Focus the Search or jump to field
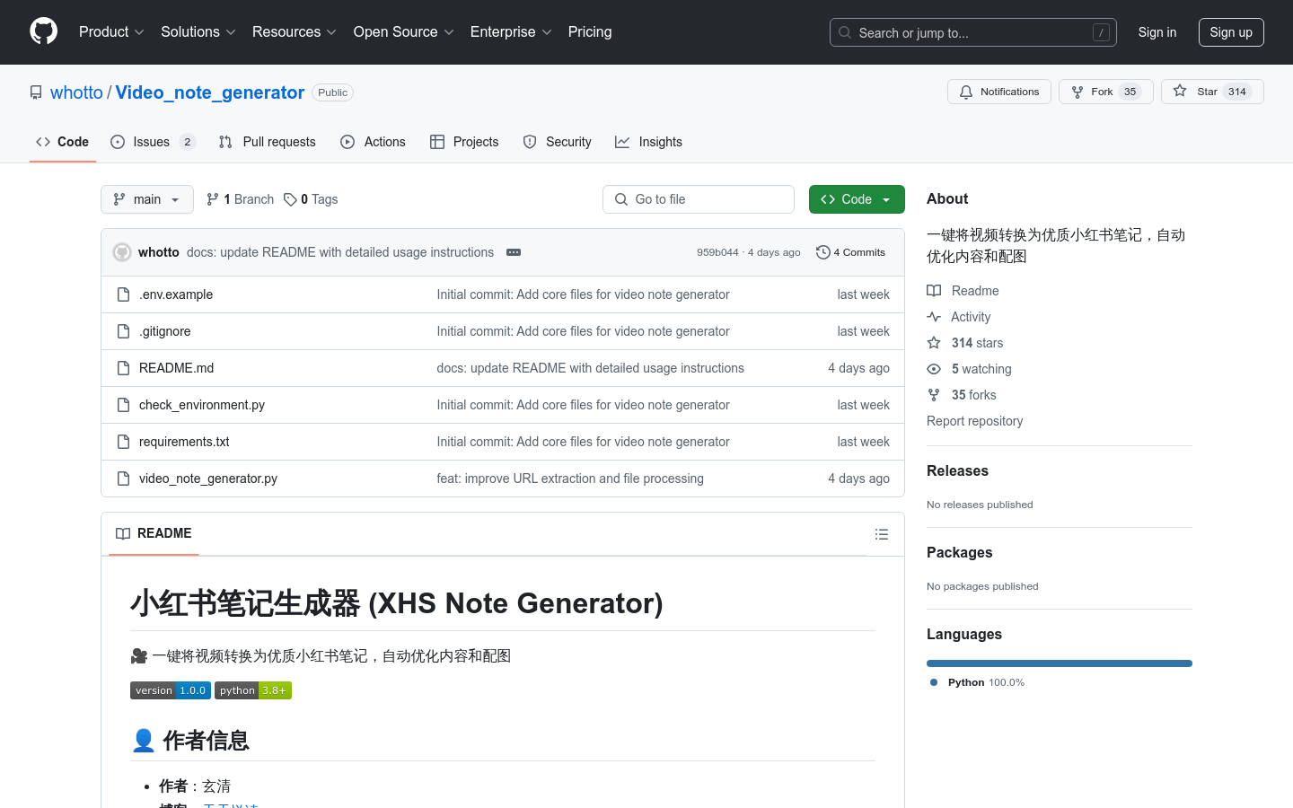 [x=973, y=32]
